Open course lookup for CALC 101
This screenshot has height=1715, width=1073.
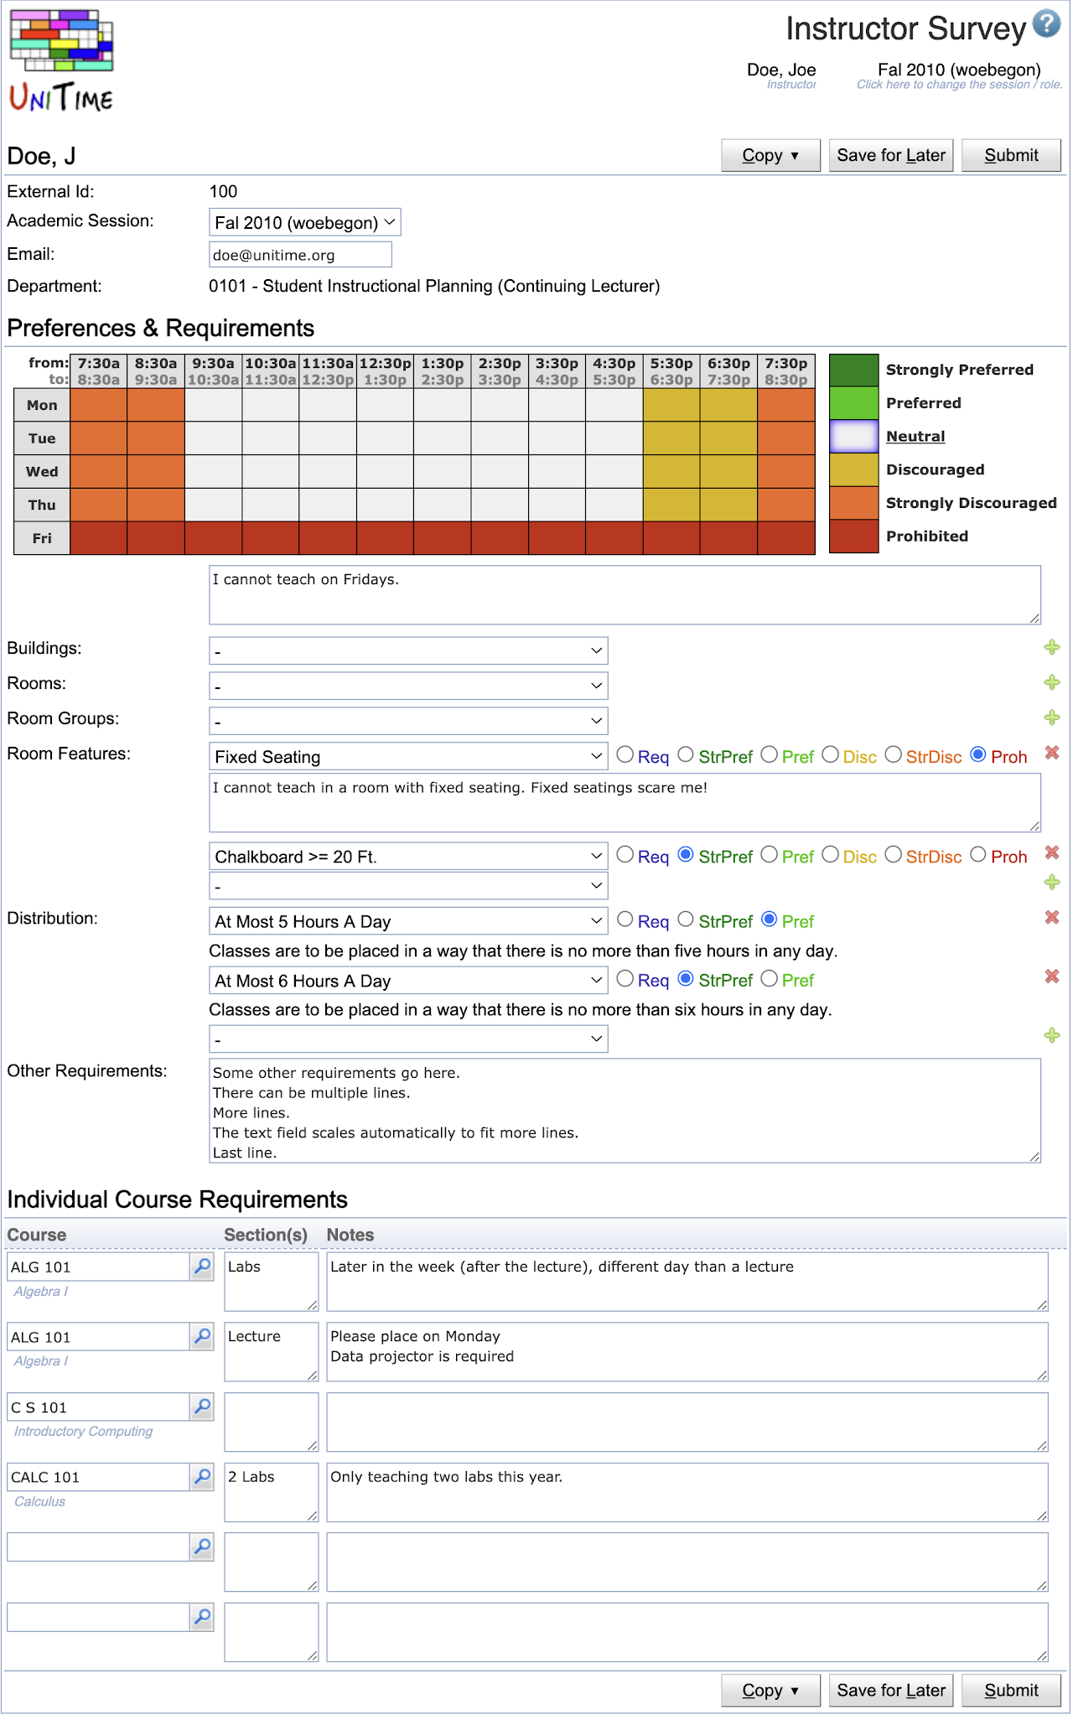coord(202,1476)
